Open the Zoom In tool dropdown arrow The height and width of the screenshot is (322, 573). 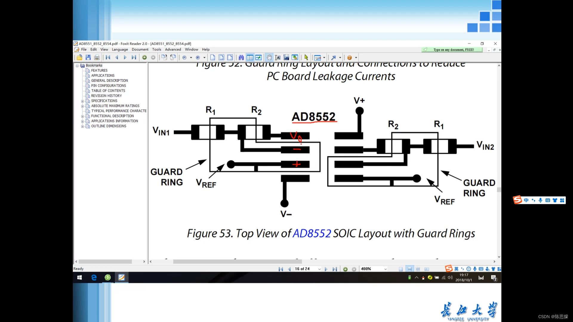tap(204, 58)
